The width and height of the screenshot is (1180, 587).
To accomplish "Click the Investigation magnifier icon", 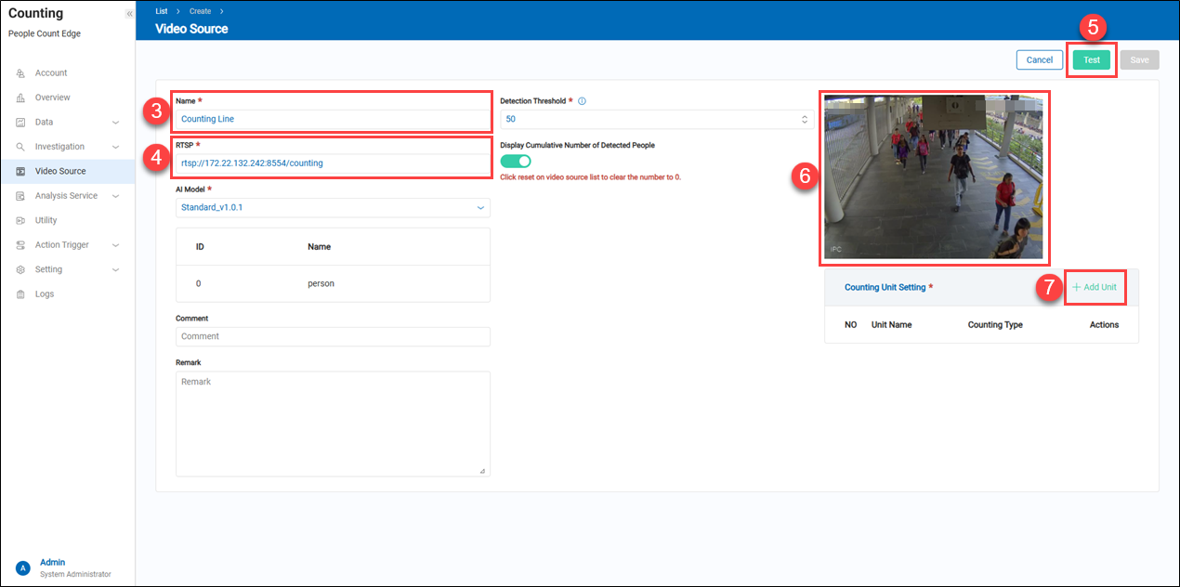I will [20, 147].
